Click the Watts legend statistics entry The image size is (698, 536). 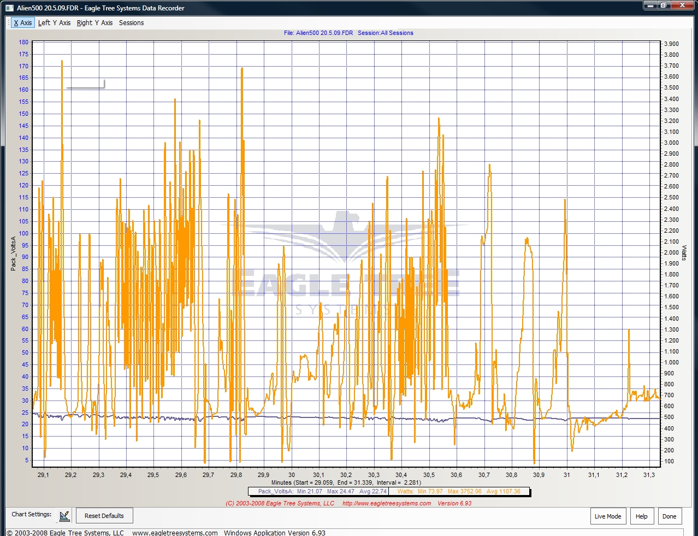(x=459, y=491)
